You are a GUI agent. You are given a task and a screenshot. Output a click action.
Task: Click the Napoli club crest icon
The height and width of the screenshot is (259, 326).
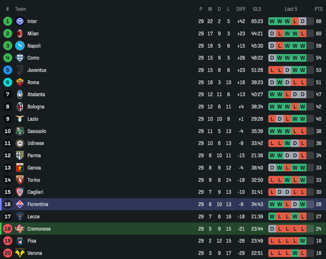pyautogui.click(x=20, y=46)
